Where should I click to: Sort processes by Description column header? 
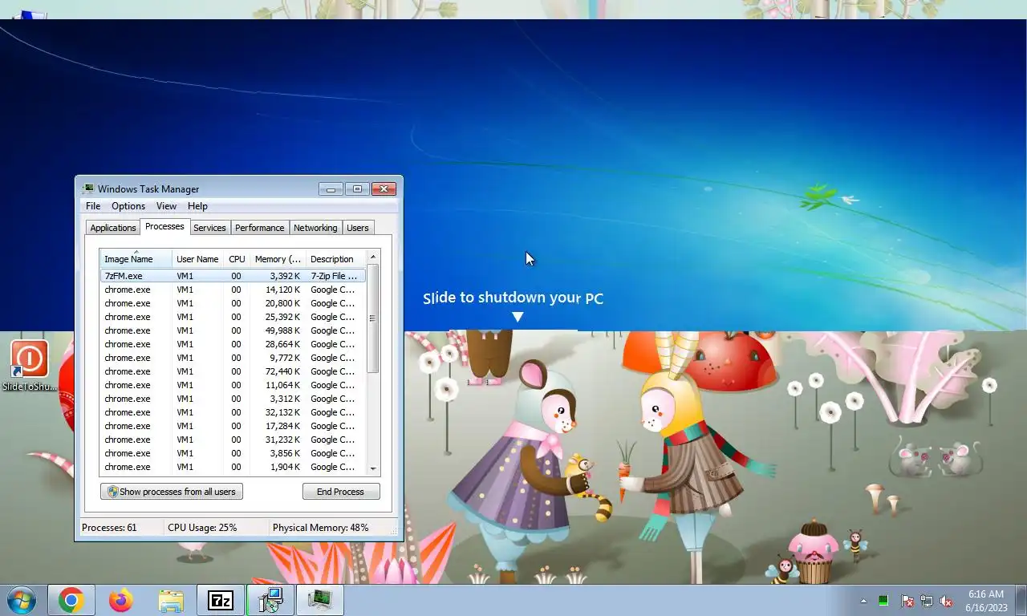click(x=335, y=258)
